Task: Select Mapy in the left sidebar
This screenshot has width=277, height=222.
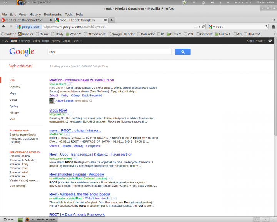Action: 13,93
